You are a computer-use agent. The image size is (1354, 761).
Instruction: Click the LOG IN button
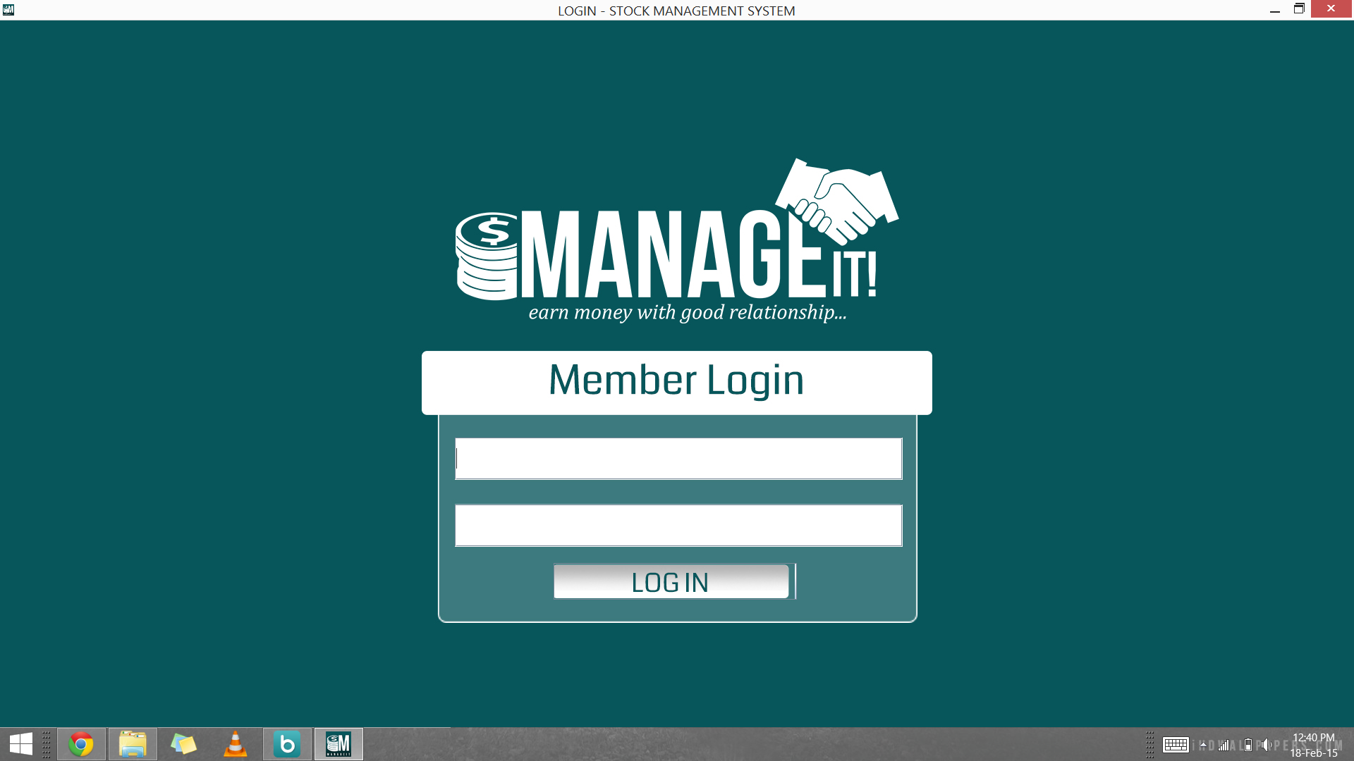(x=671, y=582)
